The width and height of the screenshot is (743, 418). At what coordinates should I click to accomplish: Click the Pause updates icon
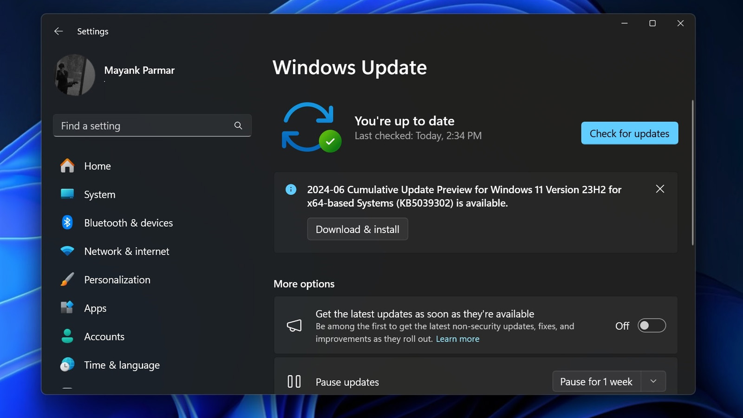294,381
